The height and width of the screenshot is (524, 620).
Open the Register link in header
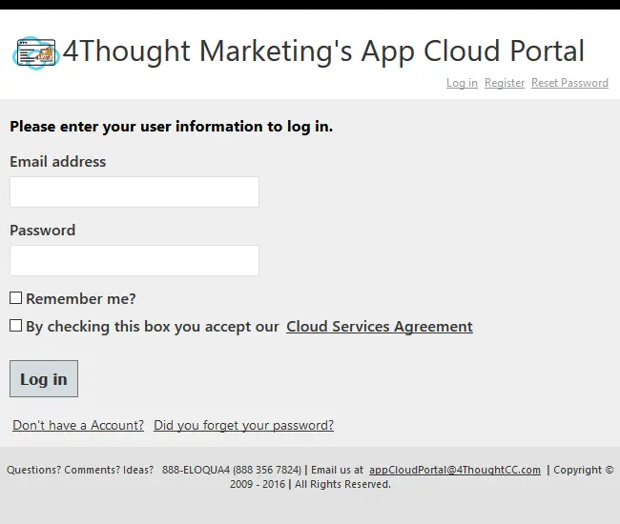(505, 83)
